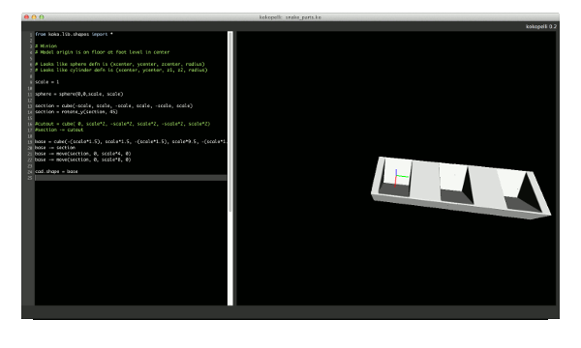Screen dimensions: 581x348
Task: Click the "base -= move(section, 0, scale*4, 0)" line
Action: click(83, 154)
